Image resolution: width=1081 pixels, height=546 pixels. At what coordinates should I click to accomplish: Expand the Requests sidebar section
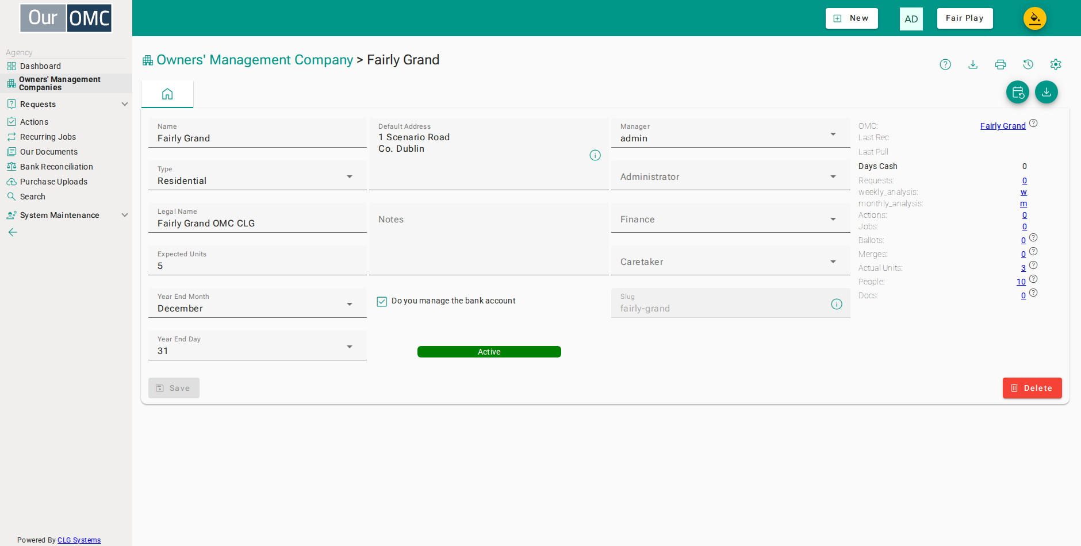pos(66,104)
